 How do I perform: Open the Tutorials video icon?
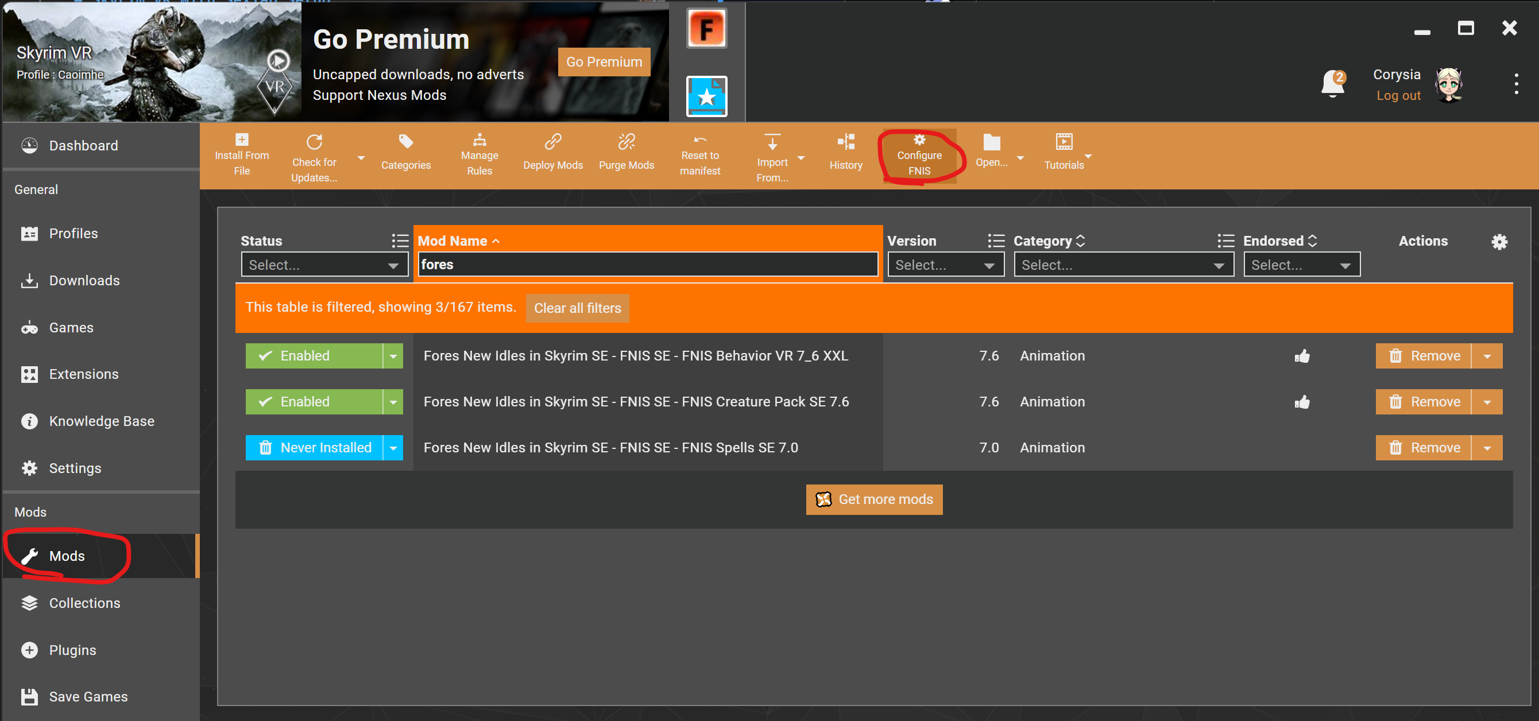pyautogui.click(x=1064, y=142)
